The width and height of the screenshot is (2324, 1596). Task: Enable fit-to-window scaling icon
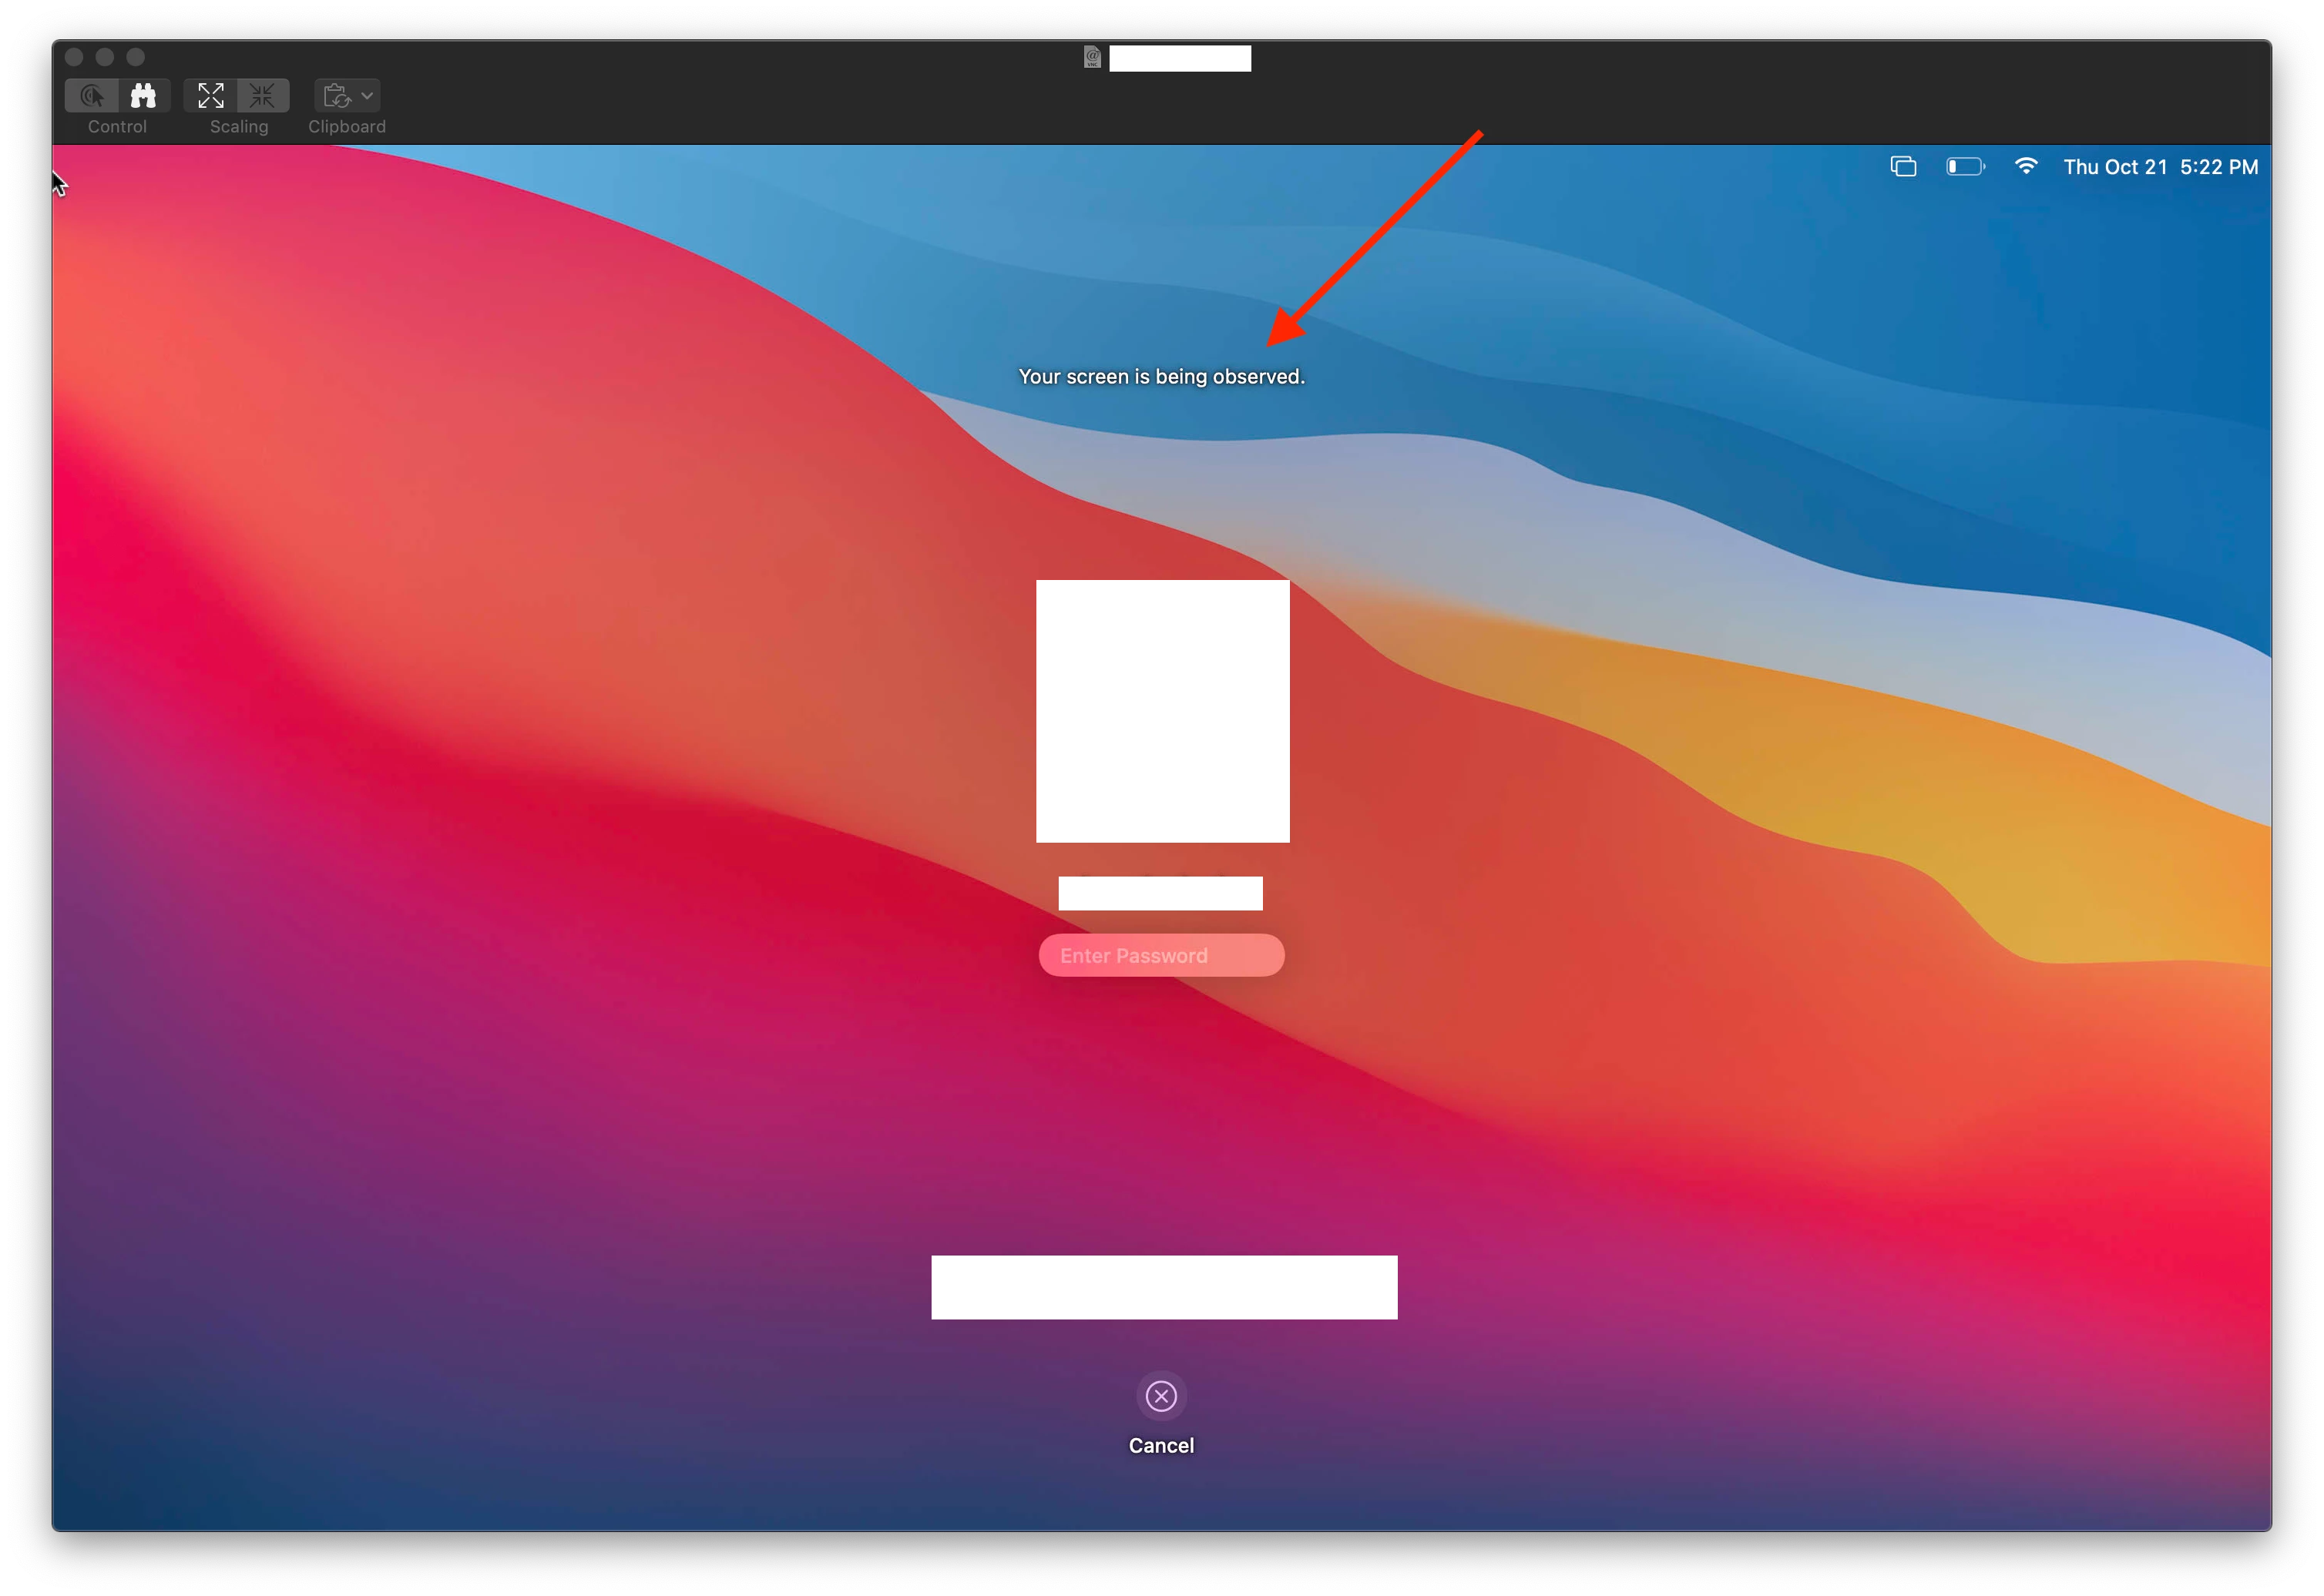click(210, 96)
